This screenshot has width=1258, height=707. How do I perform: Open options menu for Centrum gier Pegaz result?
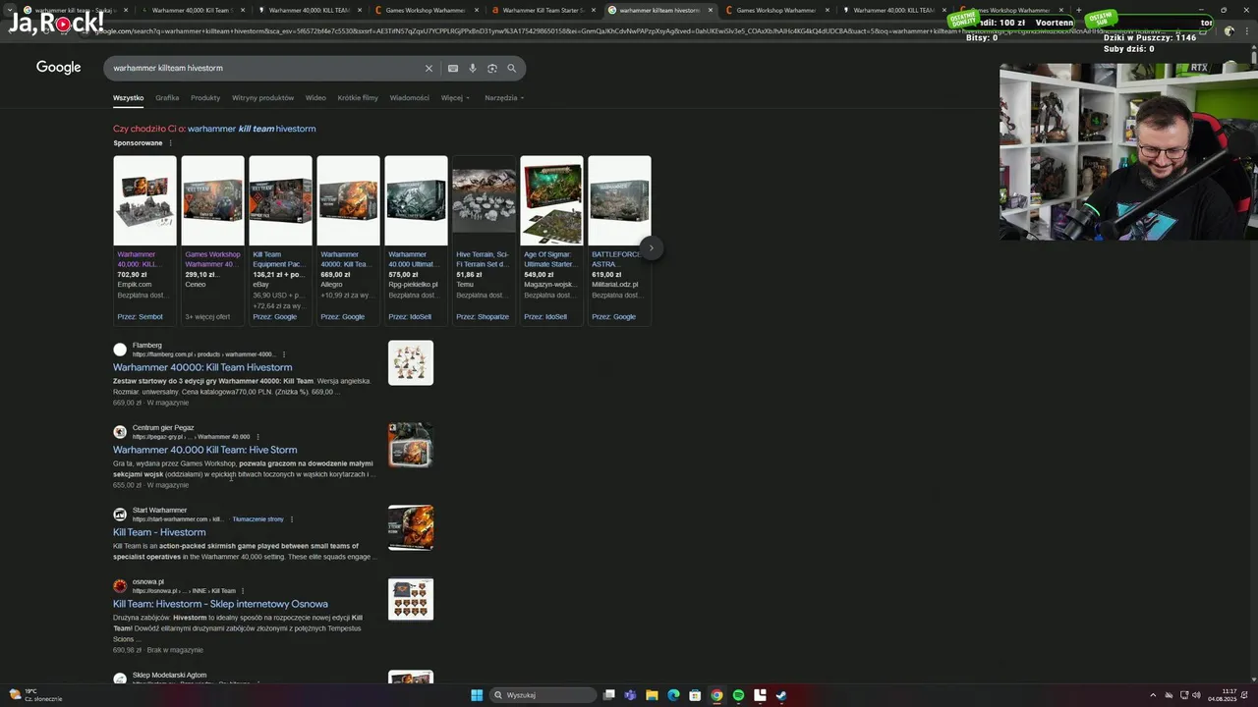coord(258,437)
